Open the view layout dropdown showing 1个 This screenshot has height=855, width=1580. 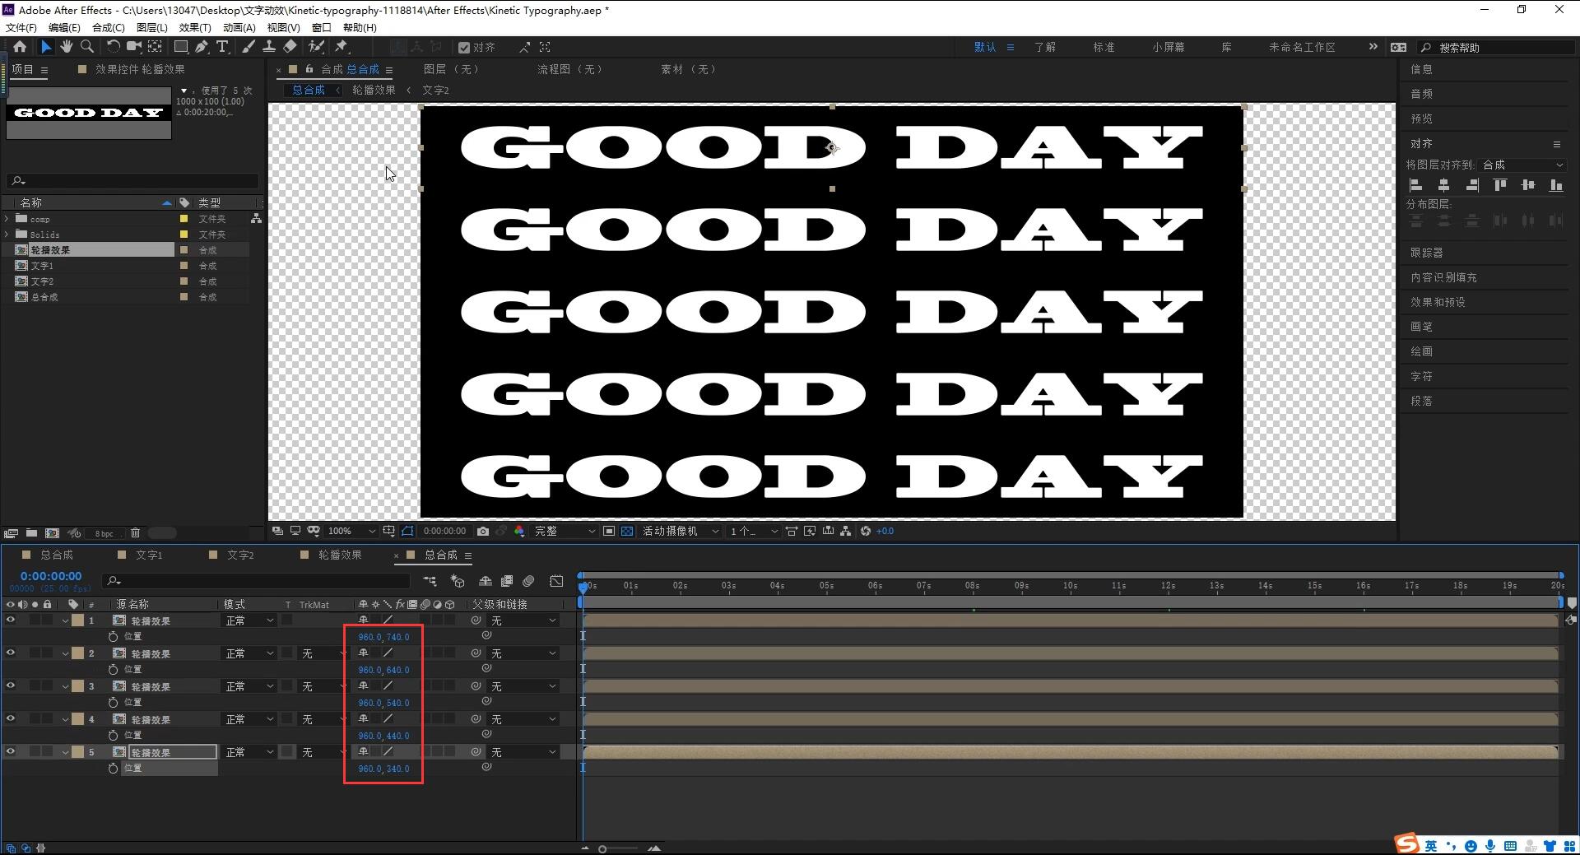753,532
